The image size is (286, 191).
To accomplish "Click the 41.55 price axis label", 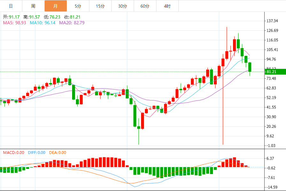I will click(271, 107).
